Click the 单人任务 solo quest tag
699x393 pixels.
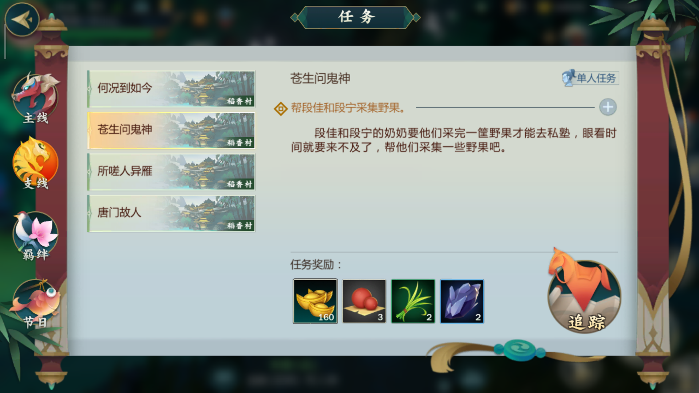pos(590,78)
